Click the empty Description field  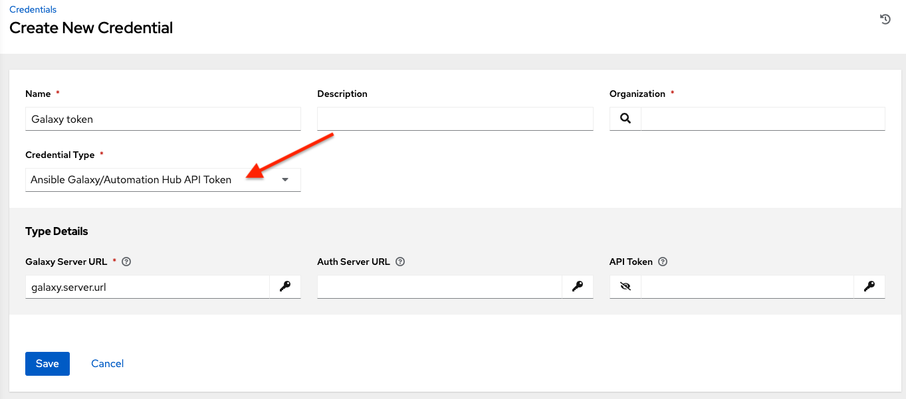click(455, 118)
